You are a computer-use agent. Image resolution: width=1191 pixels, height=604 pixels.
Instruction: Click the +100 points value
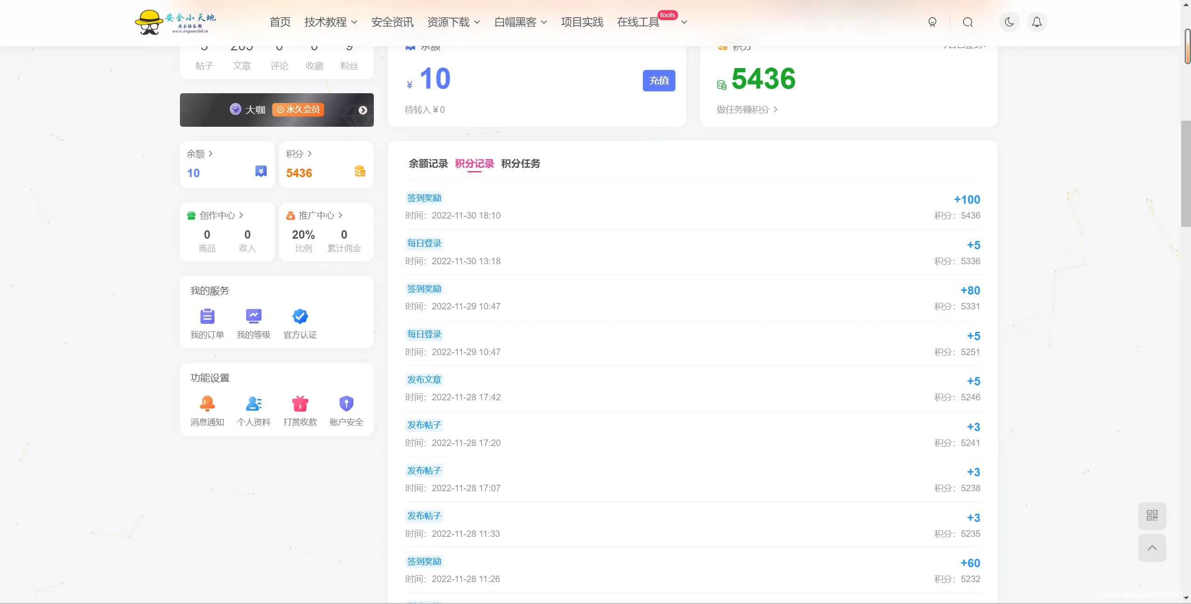tap(967, 199)
